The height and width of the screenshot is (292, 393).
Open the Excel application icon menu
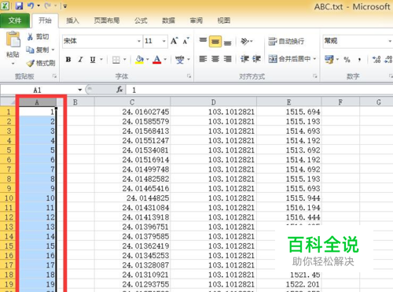[5, 6]
